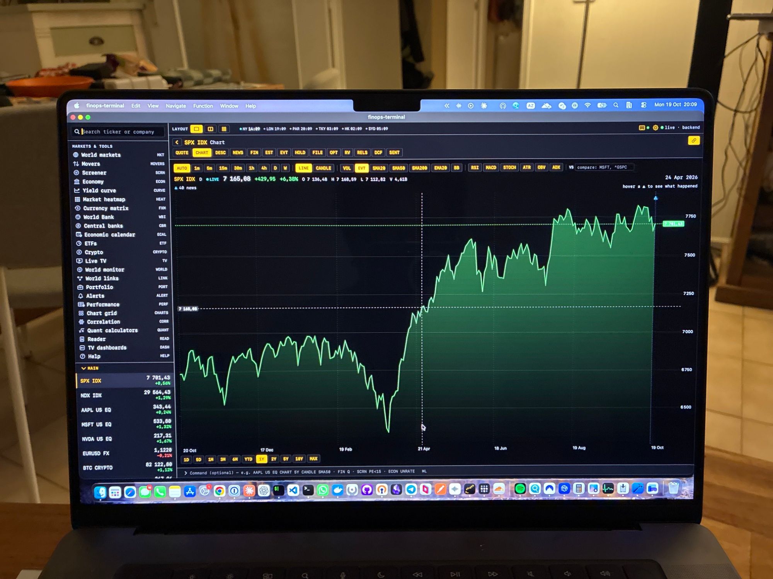This screenshot has width=773, height=579.
Task: Toggle the VOL volume overlay
Action: (x=347, y=168)
